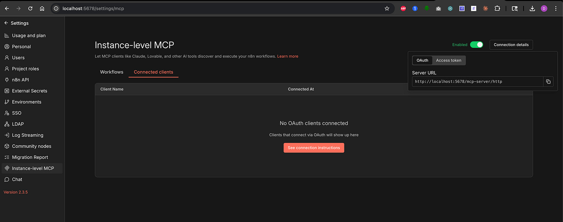Click the Personal user-circle icon
This screenshot has height=222, width=563.
[x=7, y=47]
